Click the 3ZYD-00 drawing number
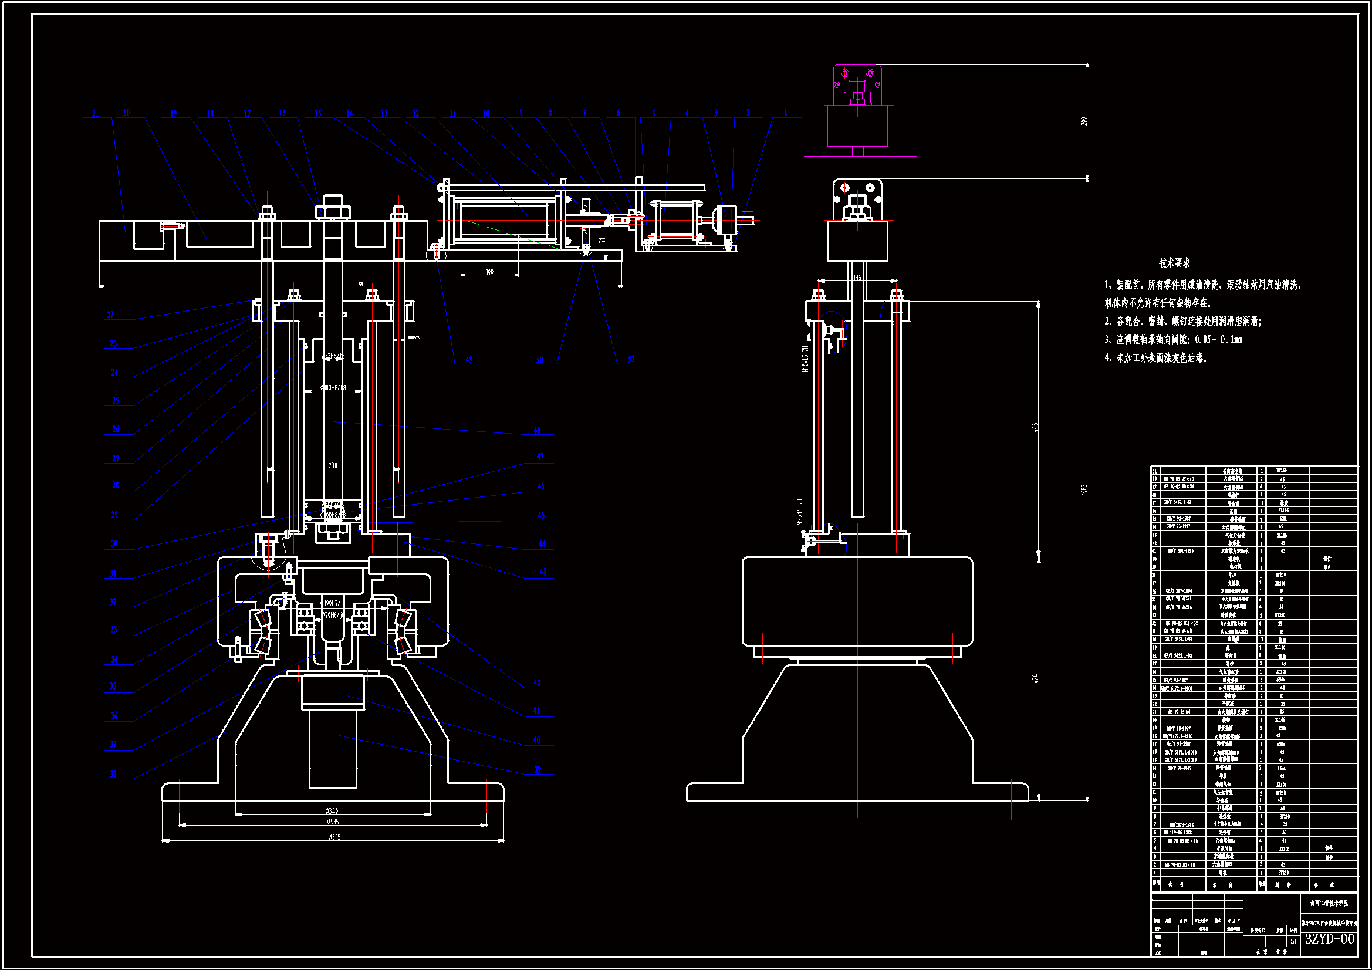This screenshot has height=970, width=1372. (x=1330, y=939)
